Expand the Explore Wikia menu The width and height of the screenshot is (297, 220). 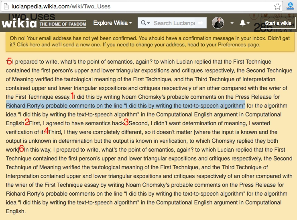coord(112,23)
